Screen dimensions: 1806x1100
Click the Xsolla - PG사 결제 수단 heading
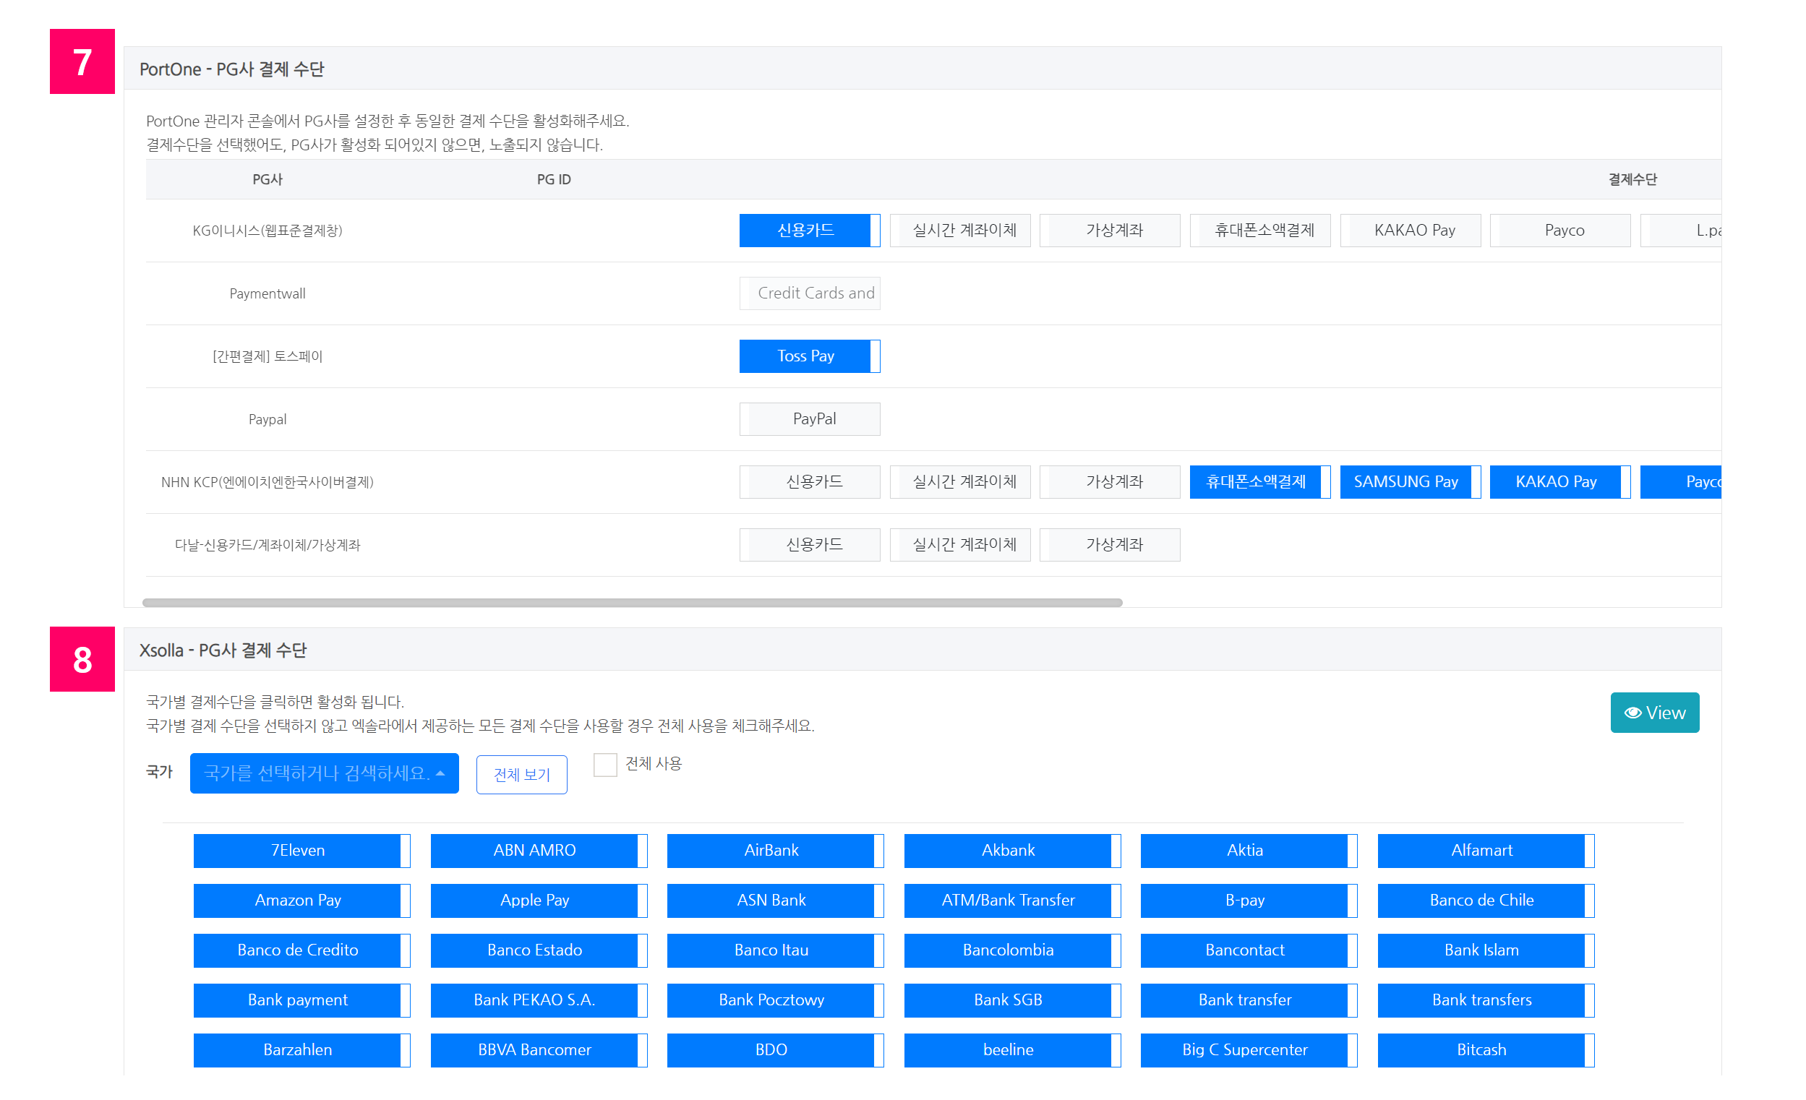coord(223,650)
